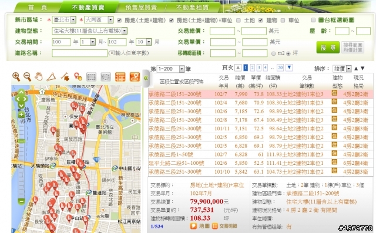Viewport: 376px width, 233px height.
Task: Sort results descending with down triangle
Action: 362,69
